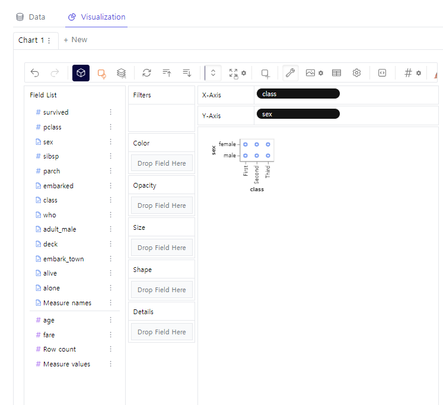The image size is (443, 405).
Task: Open options menu for pclass field
Action: tap(111, 126)
